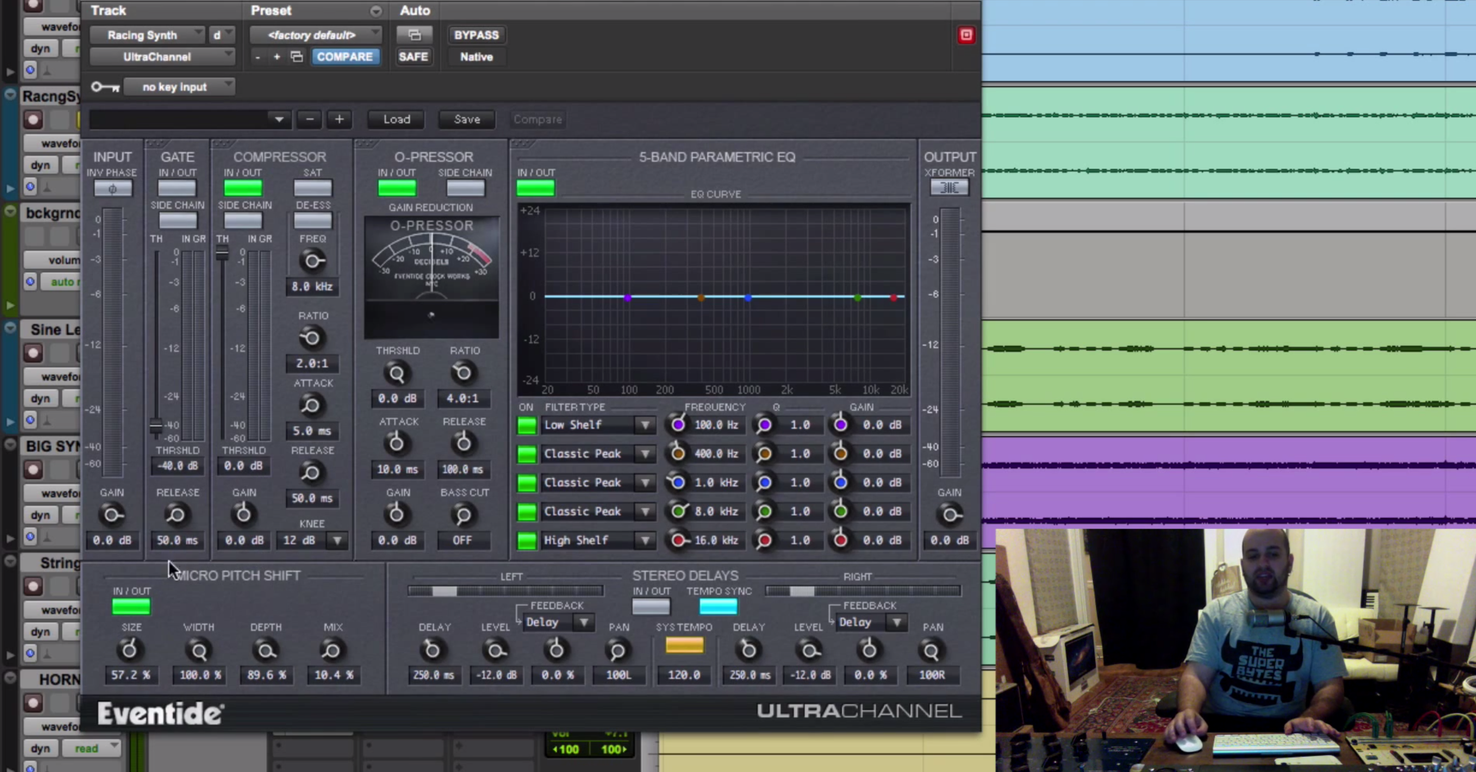1476x772 pixels.
Task: Click the red target icon at top right of plugin
Action: tap(965, 35)
